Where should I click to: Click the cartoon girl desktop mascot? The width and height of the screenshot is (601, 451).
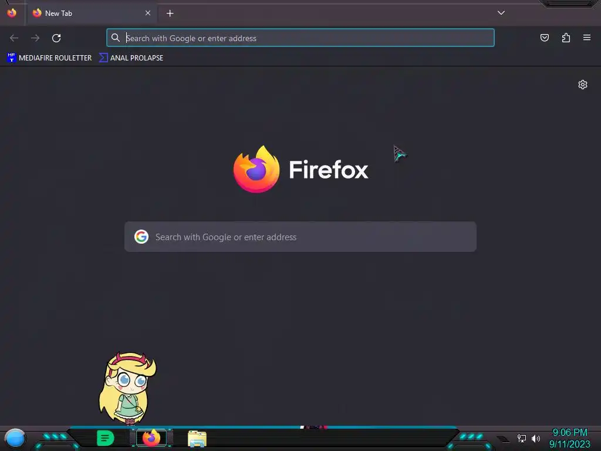pyautogui.click(x=127, y=388)
